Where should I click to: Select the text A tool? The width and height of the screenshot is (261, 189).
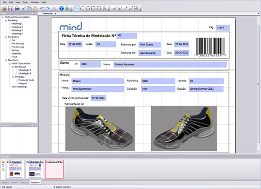tap(104, 8)
